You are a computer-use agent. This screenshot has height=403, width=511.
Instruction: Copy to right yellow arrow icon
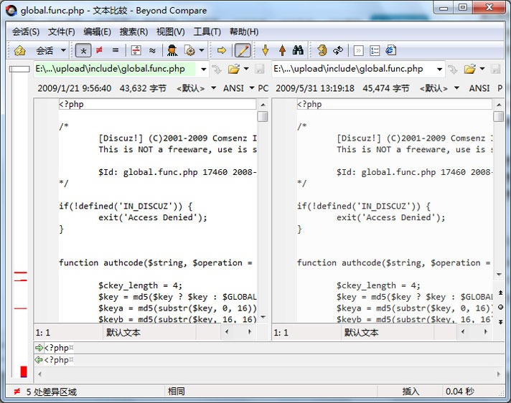[222, 50]
